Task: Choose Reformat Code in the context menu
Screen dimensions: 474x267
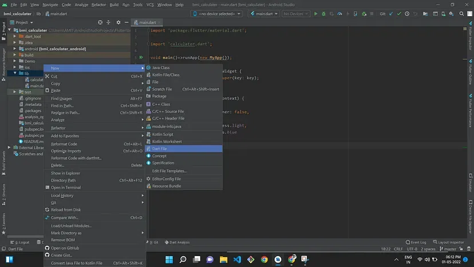Action: [x=64, y=144]
